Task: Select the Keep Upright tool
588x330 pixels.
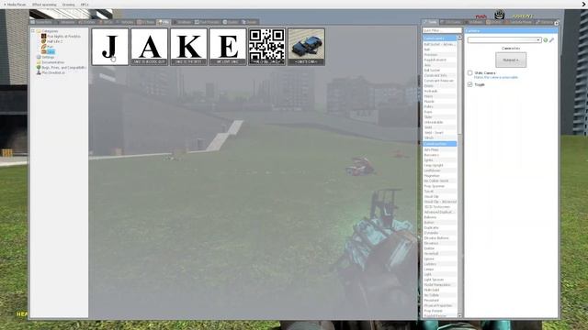Action: tap(439, 165)
